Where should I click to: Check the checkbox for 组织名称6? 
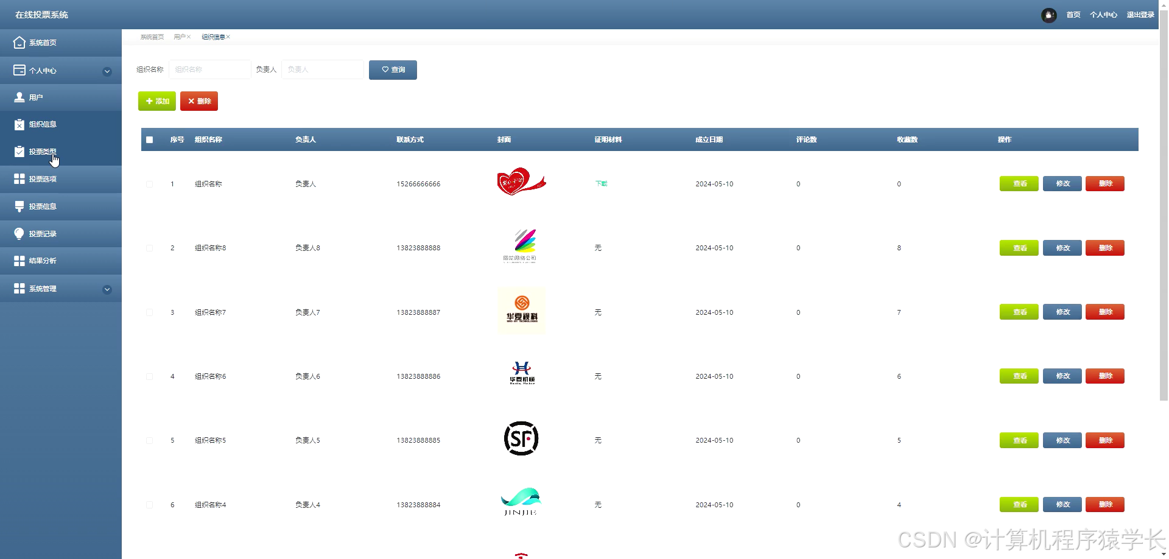coord(150,376)
